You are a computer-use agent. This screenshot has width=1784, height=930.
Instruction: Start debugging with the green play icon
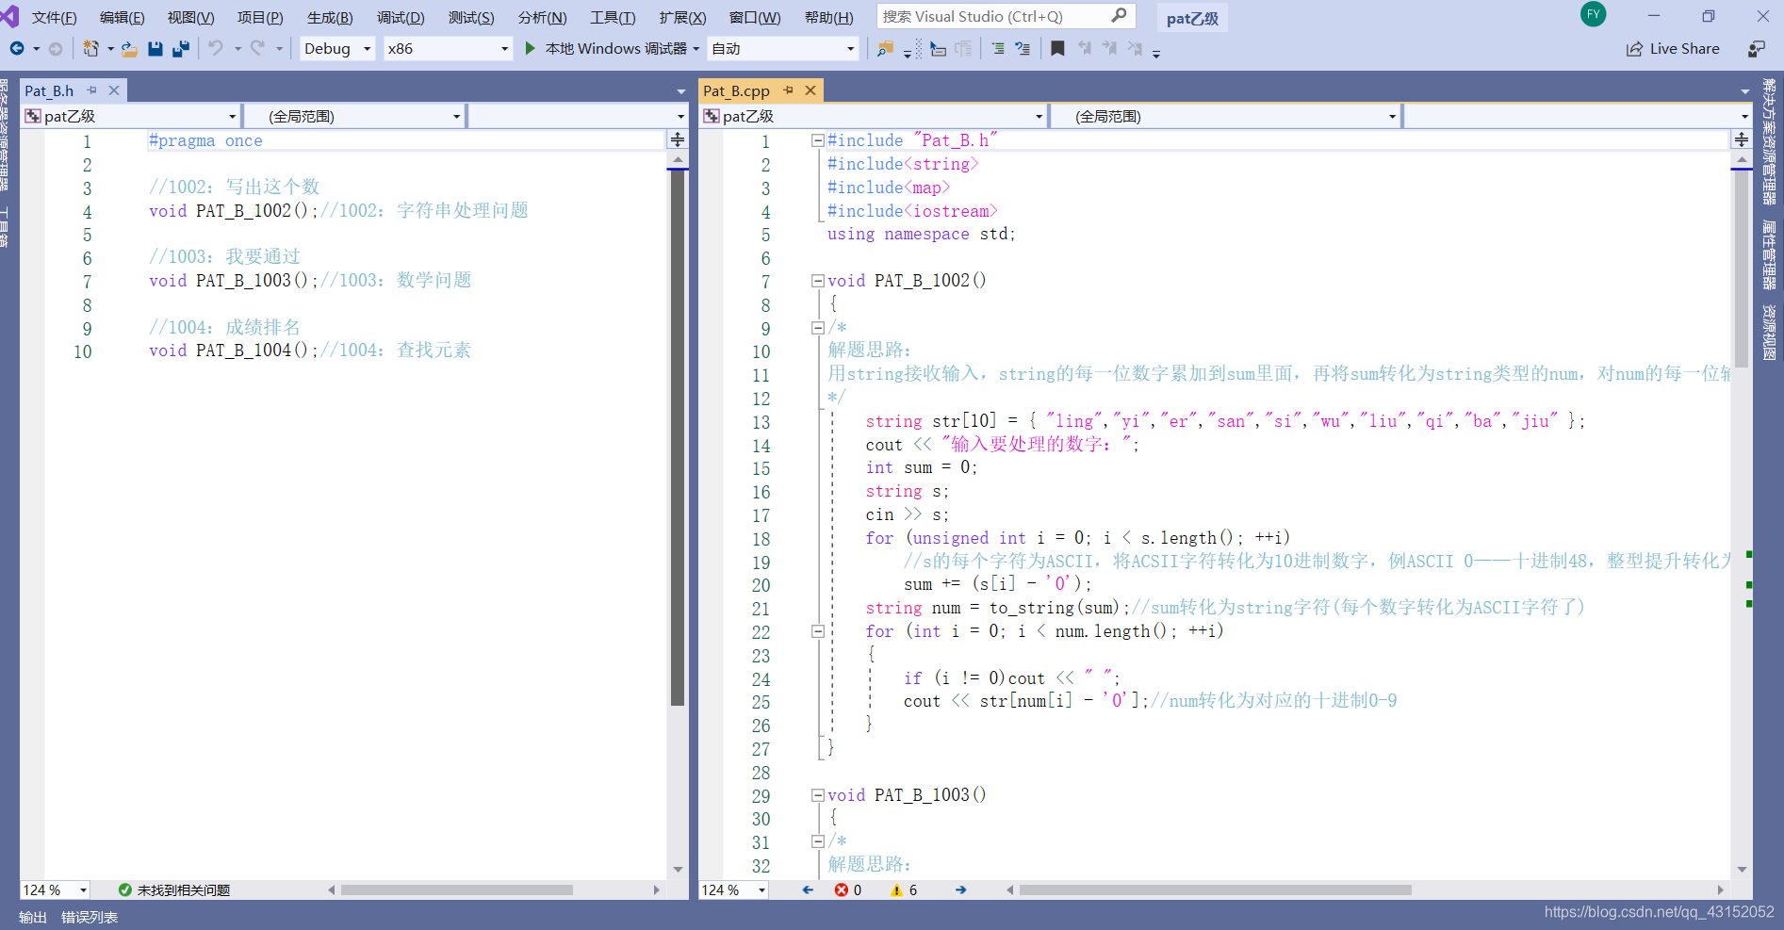pyautogui.click(x=530, y=48)
